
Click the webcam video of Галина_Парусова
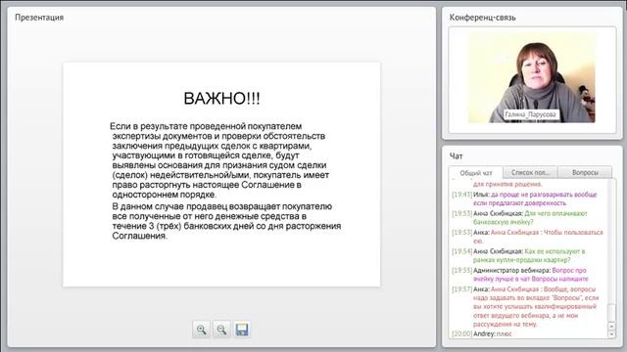532,78
